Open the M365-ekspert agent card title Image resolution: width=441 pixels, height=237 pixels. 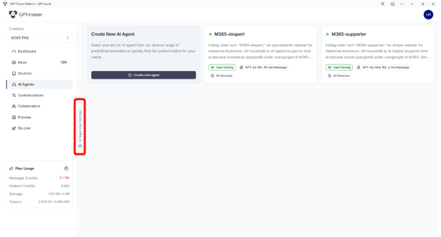(229, 34)
